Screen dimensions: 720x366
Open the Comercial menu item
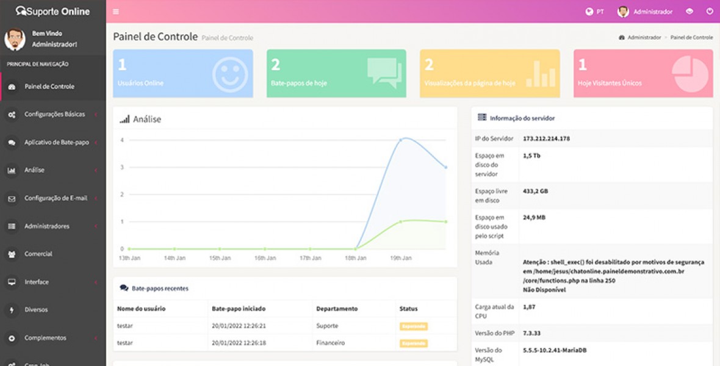(x=53, y=254)
